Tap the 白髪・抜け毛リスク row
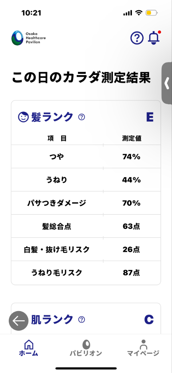Viewport: 172px width, 373px height. [x=86, y=249]
